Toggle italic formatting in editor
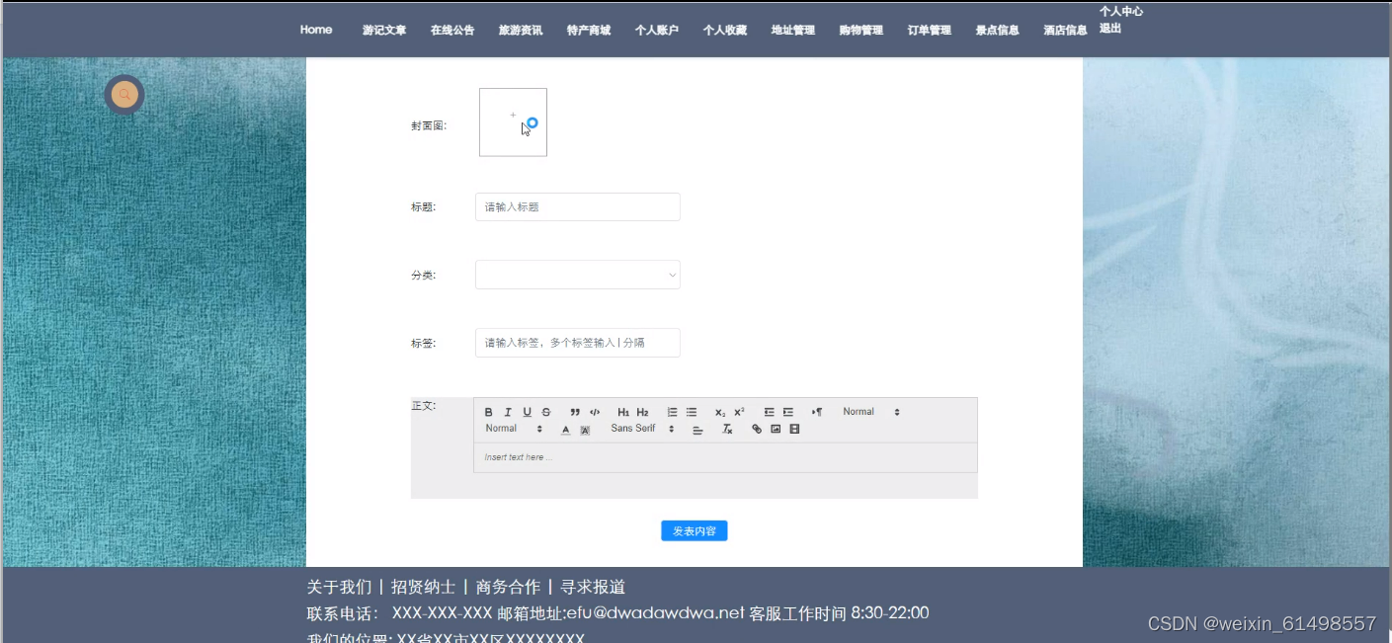The width and height of the screenshot is (1392, 643). [x=508, y=412]
